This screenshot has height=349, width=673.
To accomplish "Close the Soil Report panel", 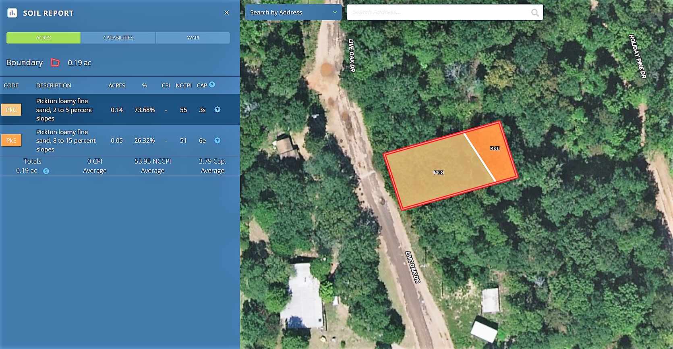I will pos(227,12).
